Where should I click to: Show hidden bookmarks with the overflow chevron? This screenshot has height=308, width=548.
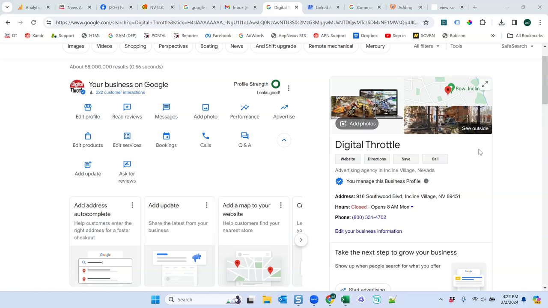coord(493,36)
